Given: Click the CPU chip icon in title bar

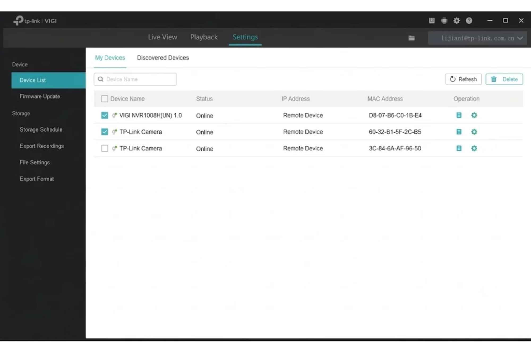Looking at the screenshot, I should tap(444, 20).
